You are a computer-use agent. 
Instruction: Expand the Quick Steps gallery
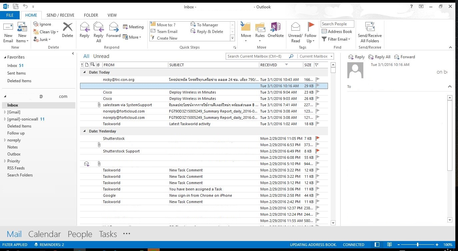pyautogui.click(x=232, y=38)
